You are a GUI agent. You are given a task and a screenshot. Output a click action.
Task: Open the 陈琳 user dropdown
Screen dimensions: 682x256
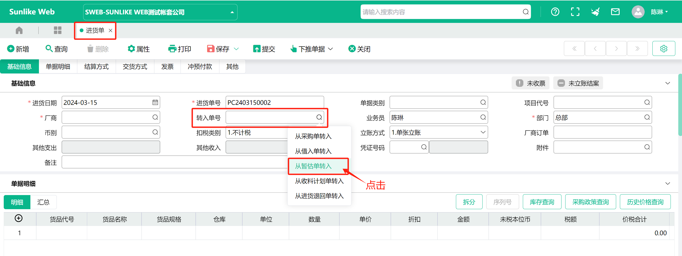(659, 12)
